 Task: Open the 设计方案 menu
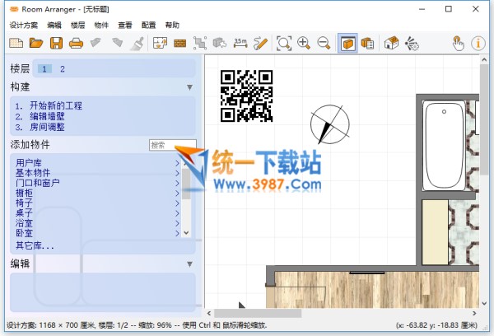pos(23,26)
